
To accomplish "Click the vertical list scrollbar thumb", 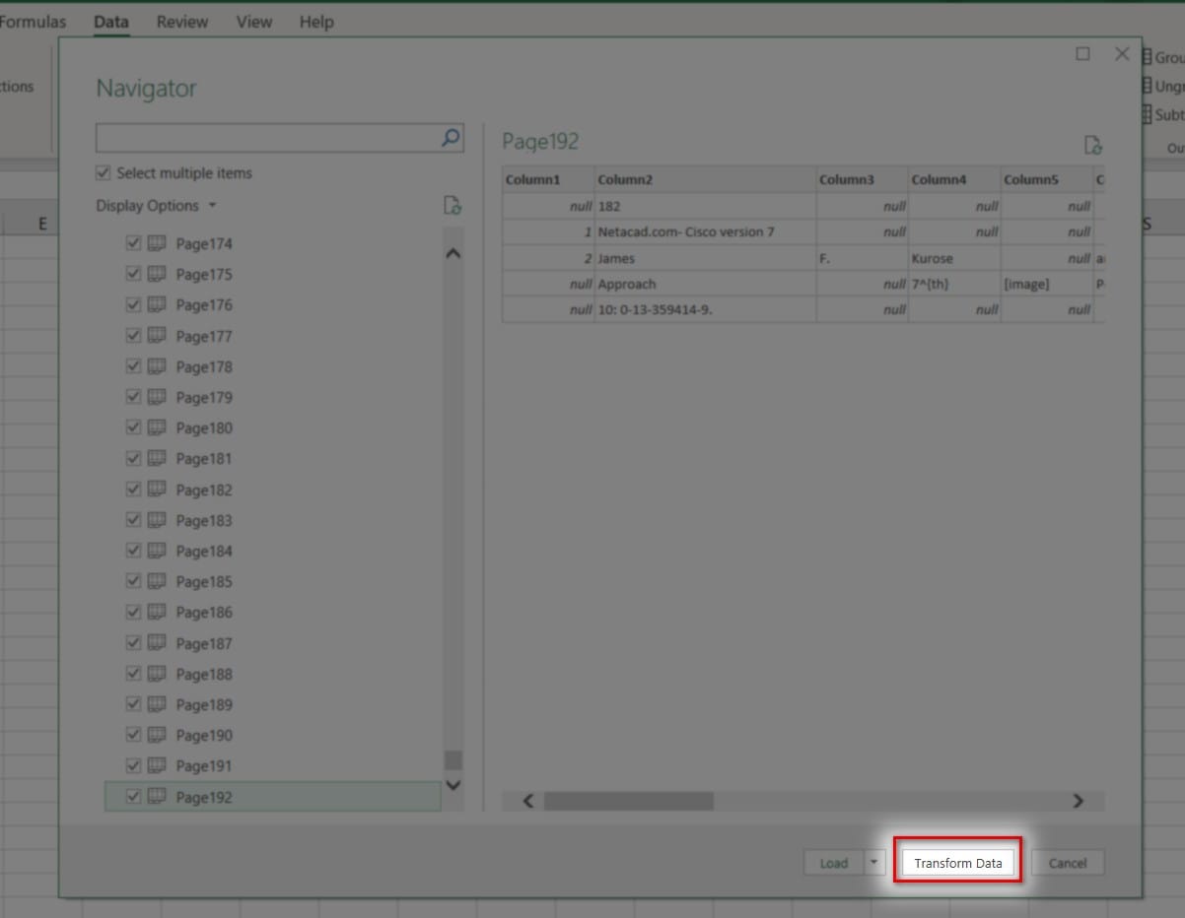I will [x=453, y=759].
